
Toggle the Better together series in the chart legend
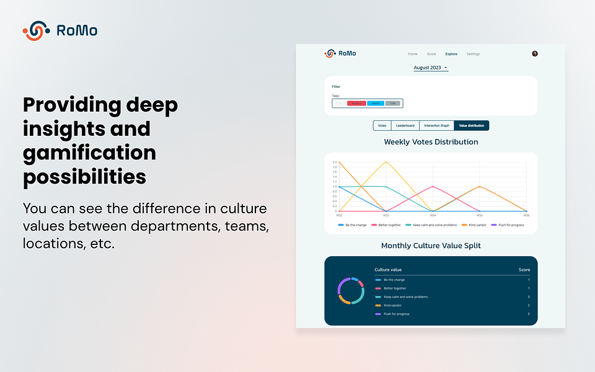click(x=386, y=225)
